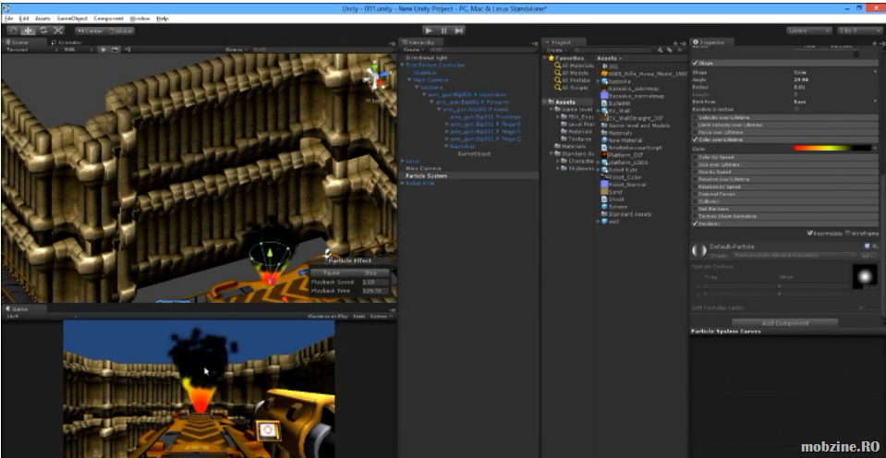Select the Hand tool in the toolbar

(x=13, y=30)
